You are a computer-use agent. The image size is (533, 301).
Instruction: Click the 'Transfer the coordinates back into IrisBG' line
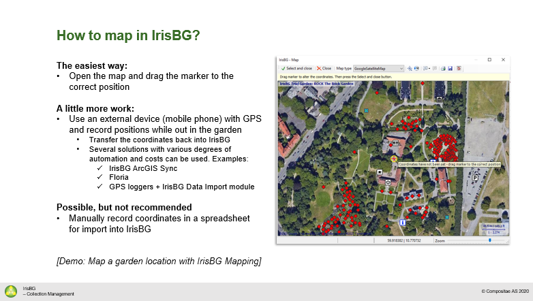click(x=159, y=140)
